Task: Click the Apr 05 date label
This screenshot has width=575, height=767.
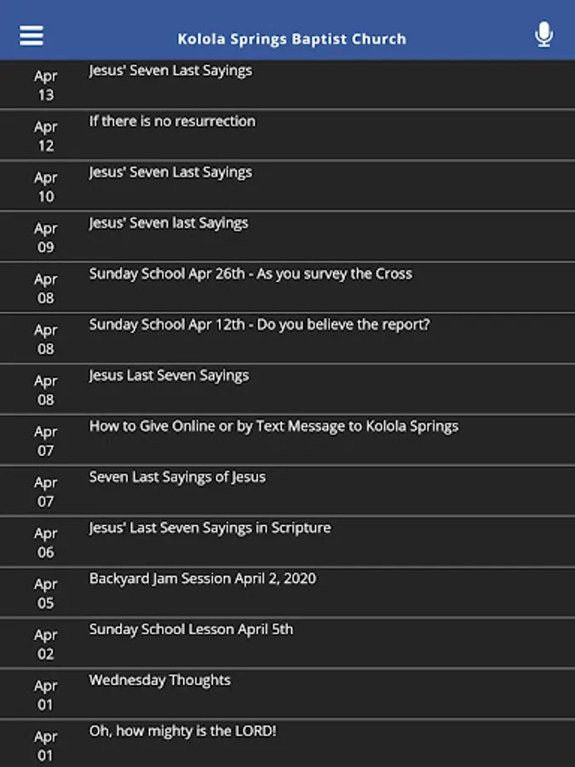Action: point(45,593)
